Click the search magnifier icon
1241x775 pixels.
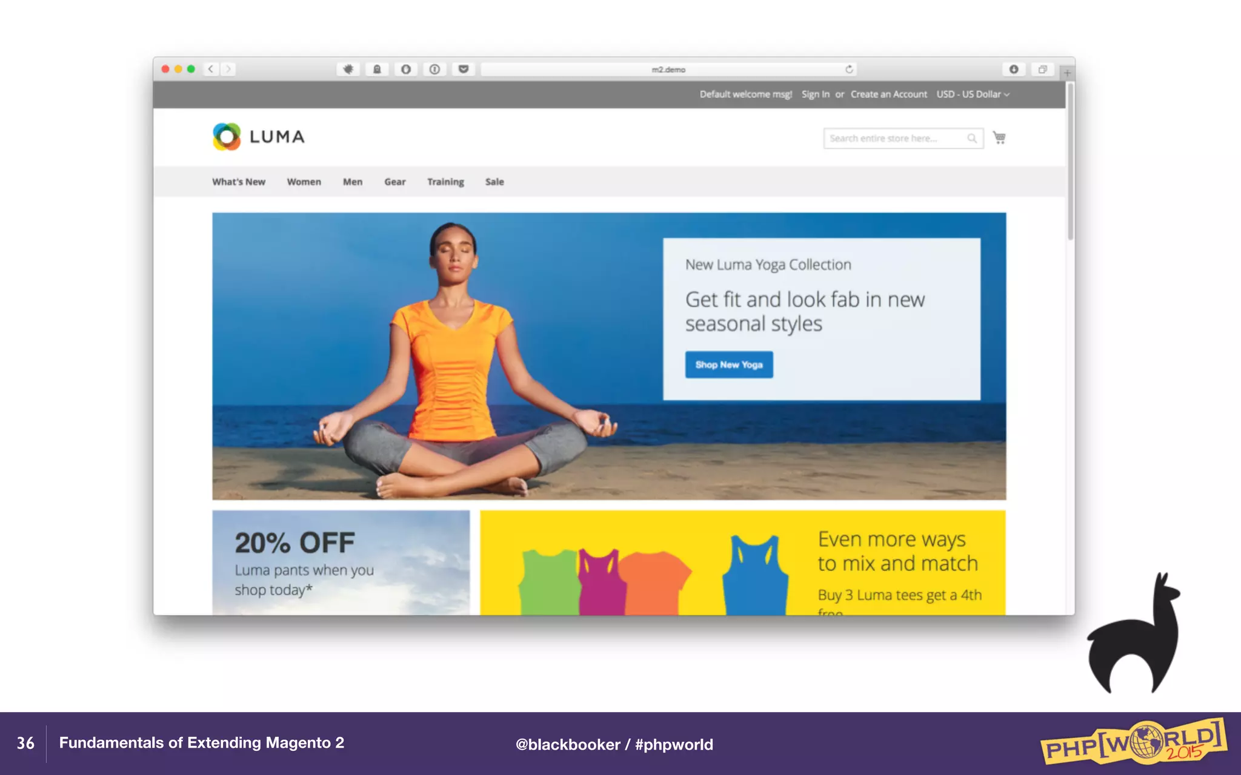pyautogui.click(x=972, y=138)
